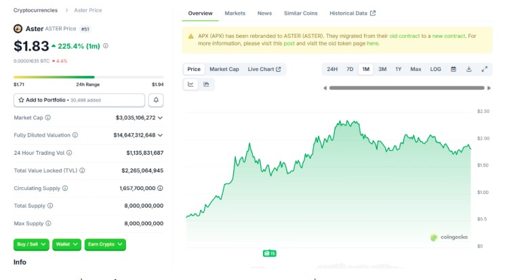Follow the 'old contract' link
507x280 pixels.
(x=403, y=35)
